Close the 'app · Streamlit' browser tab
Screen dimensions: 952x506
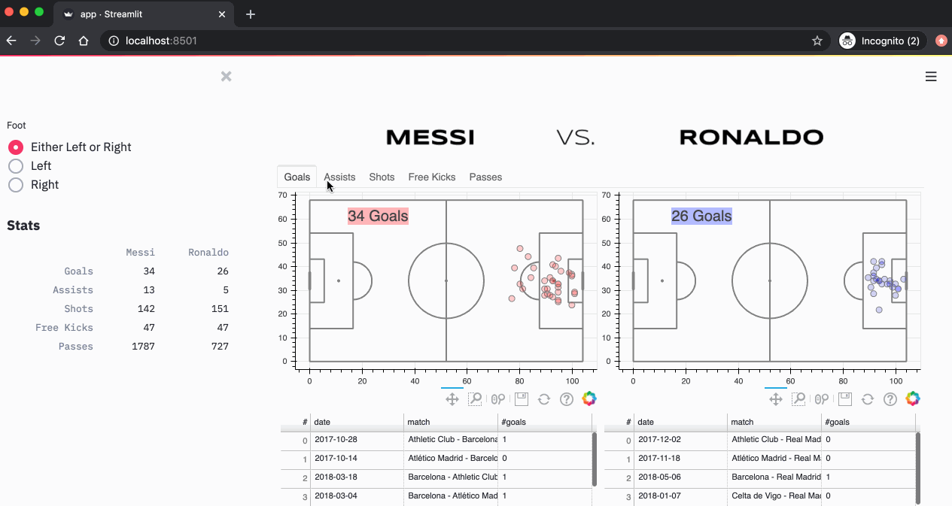click(x=223, y=14)
